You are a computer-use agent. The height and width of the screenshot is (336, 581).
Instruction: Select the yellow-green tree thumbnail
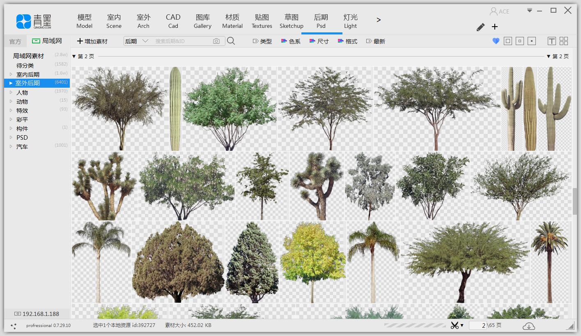(x=313, y=262)
